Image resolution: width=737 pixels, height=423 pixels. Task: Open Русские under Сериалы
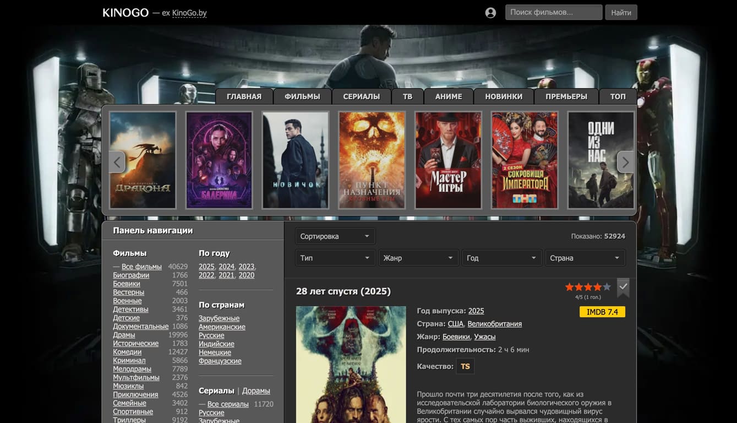pyautogui.click(x=211, y=413)
